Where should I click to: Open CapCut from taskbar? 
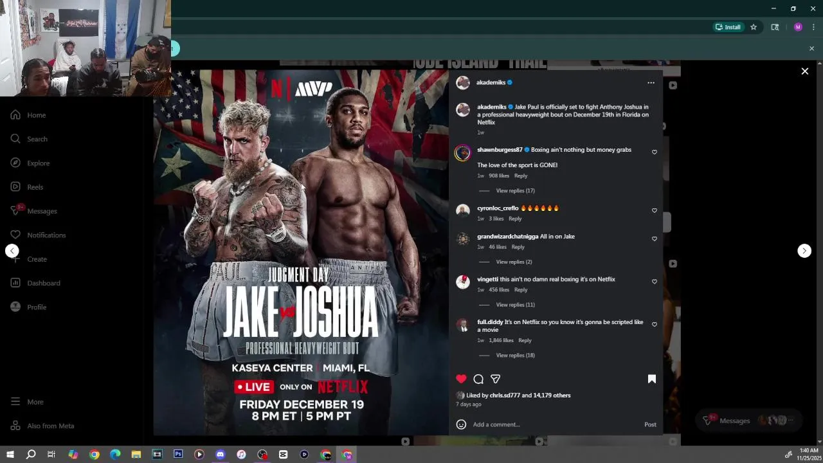point(283,455)
